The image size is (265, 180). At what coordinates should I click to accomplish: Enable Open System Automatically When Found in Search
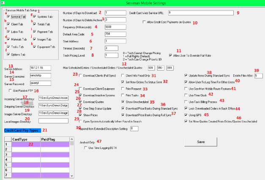tap(80, 121)
